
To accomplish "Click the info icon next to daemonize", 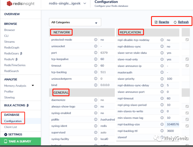I will click(x=96, y=100).
